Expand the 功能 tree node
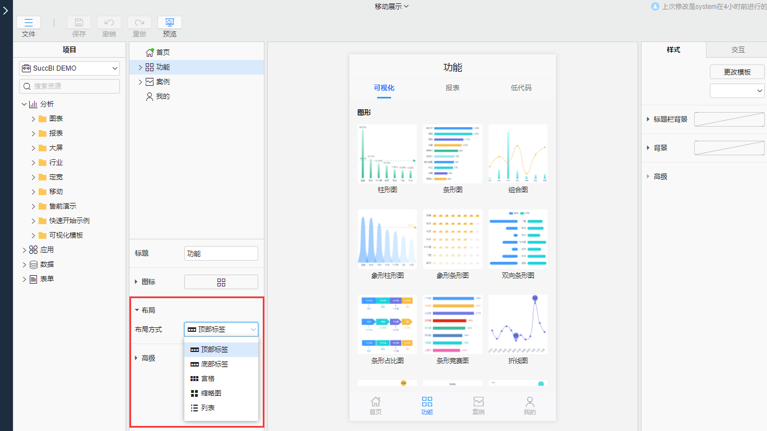This screenshot has height=431, width=767. pos(140,67)
